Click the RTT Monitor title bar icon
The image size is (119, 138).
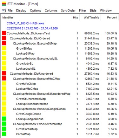point(4,4)
